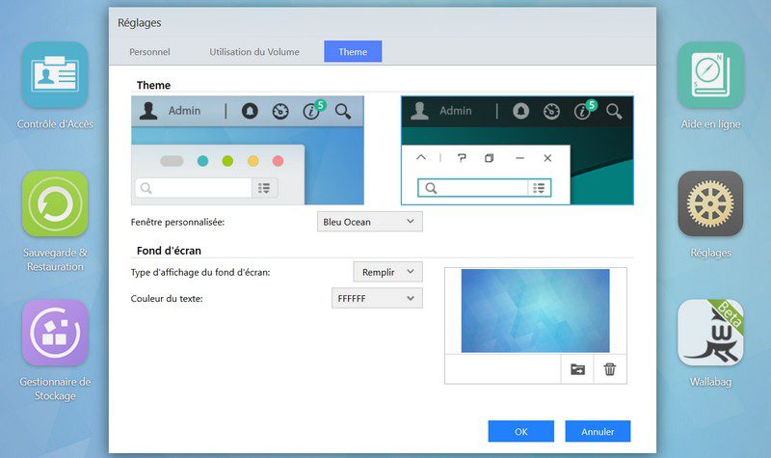The width and height of the screenshot is (771, 458).
Task: Click the list icon in light theme search box
Action: (x=264, y=188)
